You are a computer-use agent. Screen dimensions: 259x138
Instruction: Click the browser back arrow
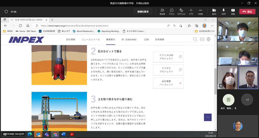click(x=6, y=26)
